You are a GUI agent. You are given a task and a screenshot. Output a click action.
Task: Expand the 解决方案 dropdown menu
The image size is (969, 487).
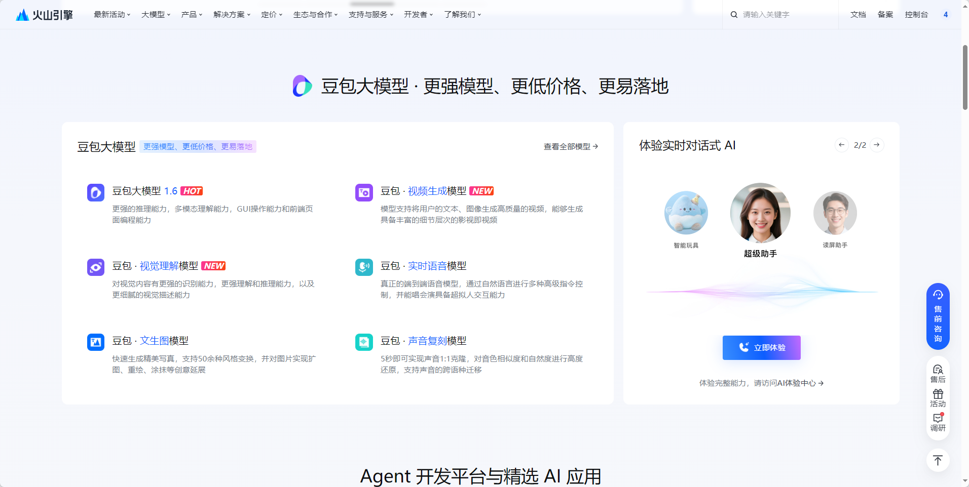click(232, 15)
